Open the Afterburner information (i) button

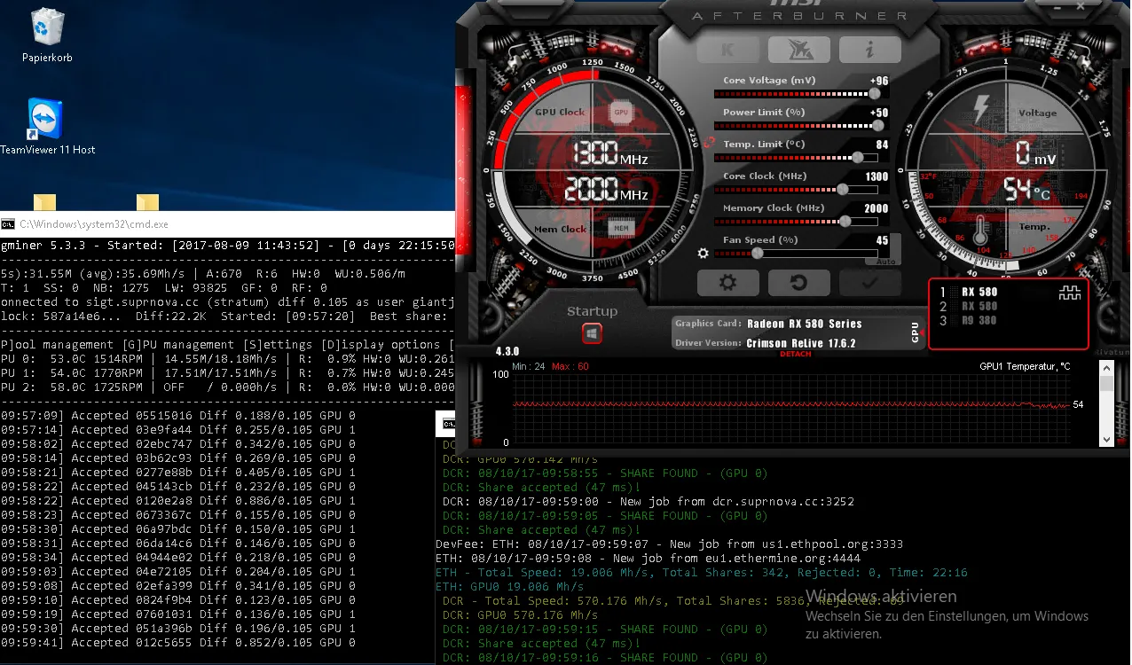tap(869, 50)
